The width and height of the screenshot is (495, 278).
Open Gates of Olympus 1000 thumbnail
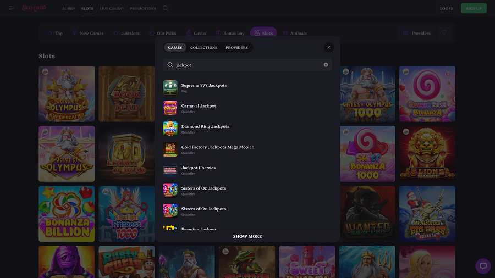(x=367, y=93)
